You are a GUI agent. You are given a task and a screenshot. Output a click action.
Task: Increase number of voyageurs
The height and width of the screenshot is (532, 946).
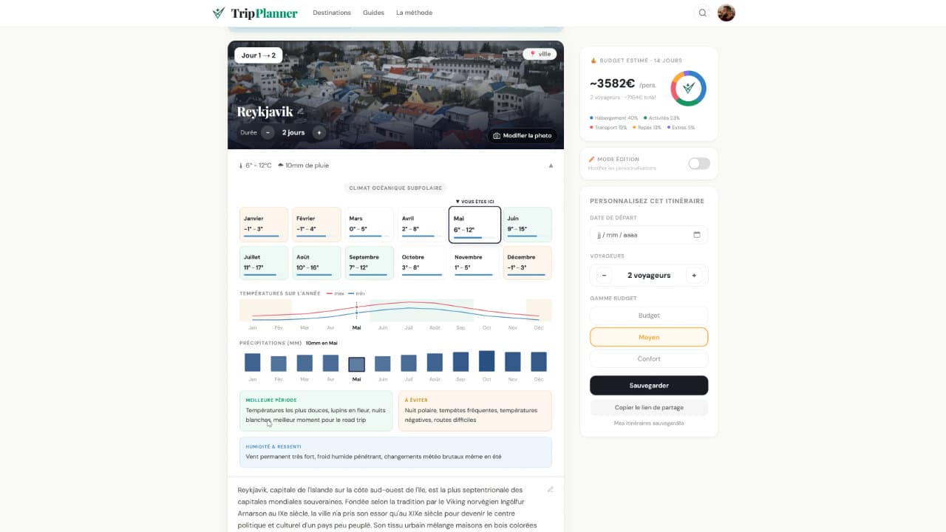tap(694, 276)
